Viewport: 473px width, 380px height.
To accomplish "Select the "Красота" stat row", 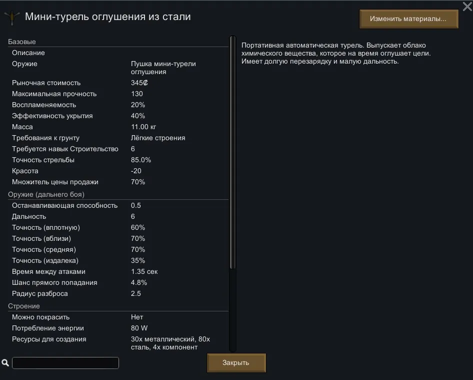I will [118, 171].
